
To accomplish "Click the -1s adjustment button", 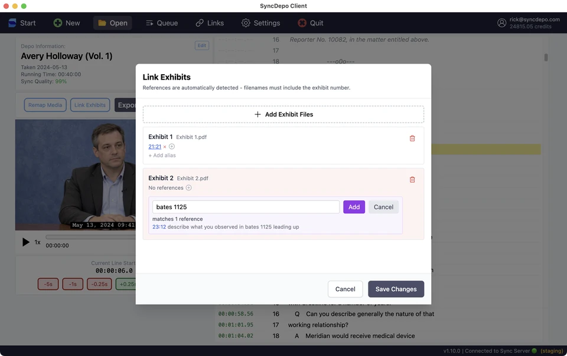I will (x=73, y=284).
